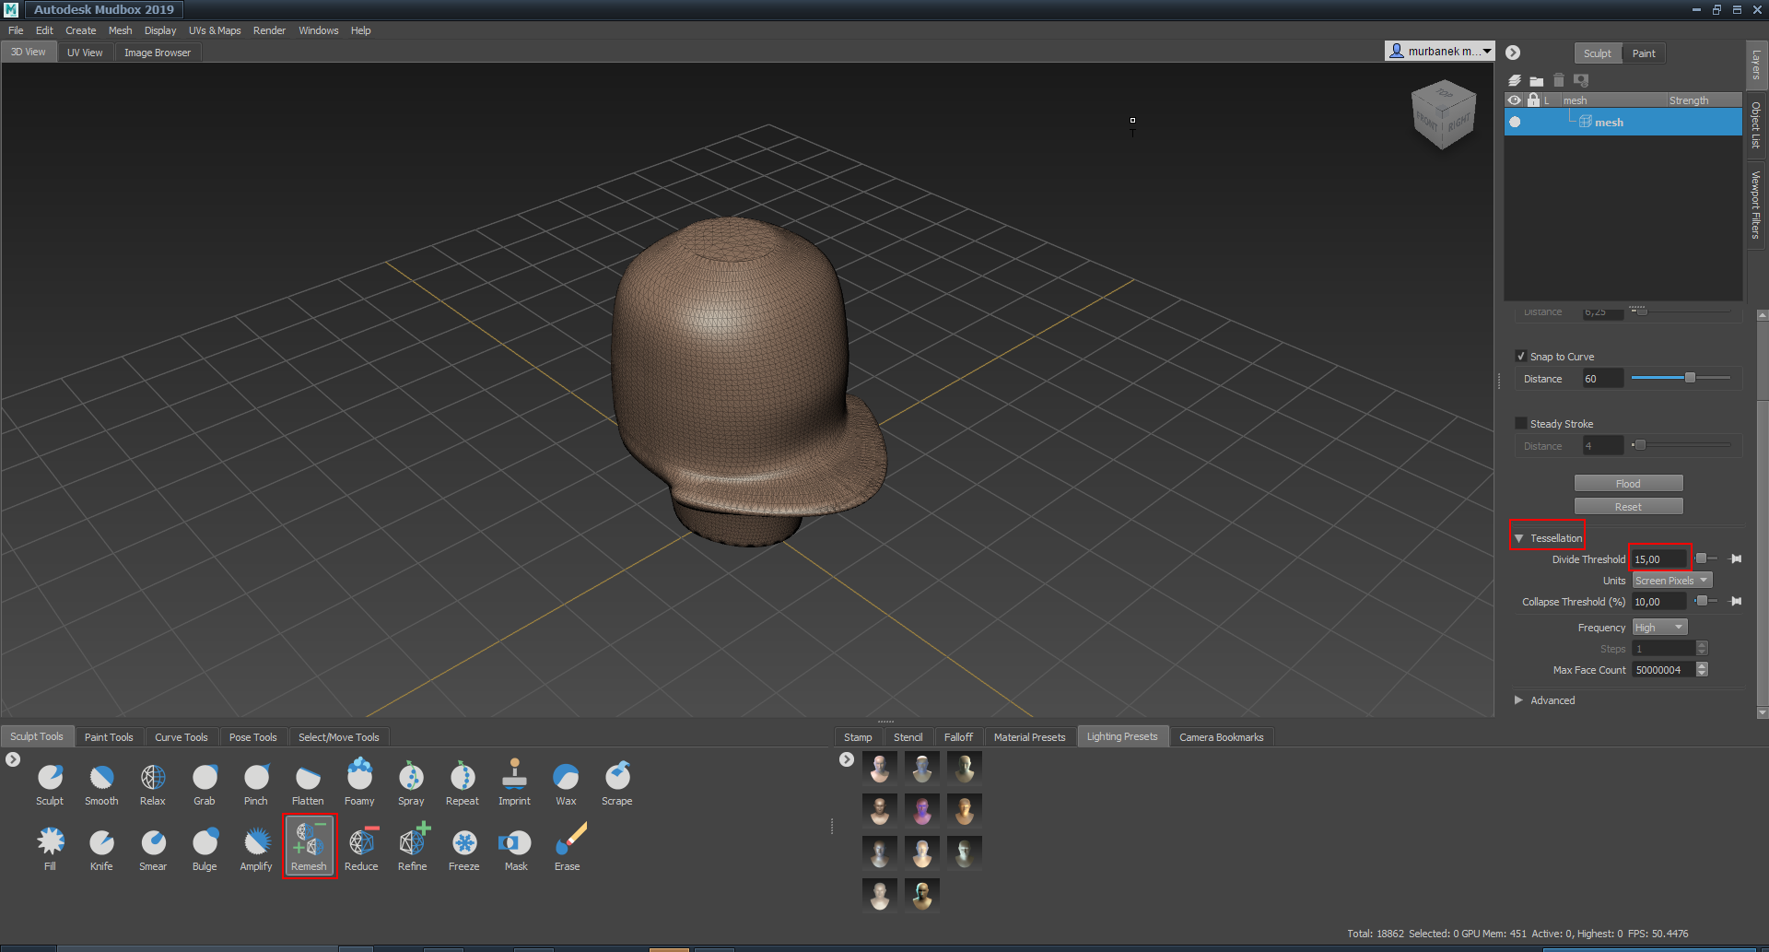Choose the Reduce tool icon
This screenshot has width=1769, height=952.
coord(361,843)
